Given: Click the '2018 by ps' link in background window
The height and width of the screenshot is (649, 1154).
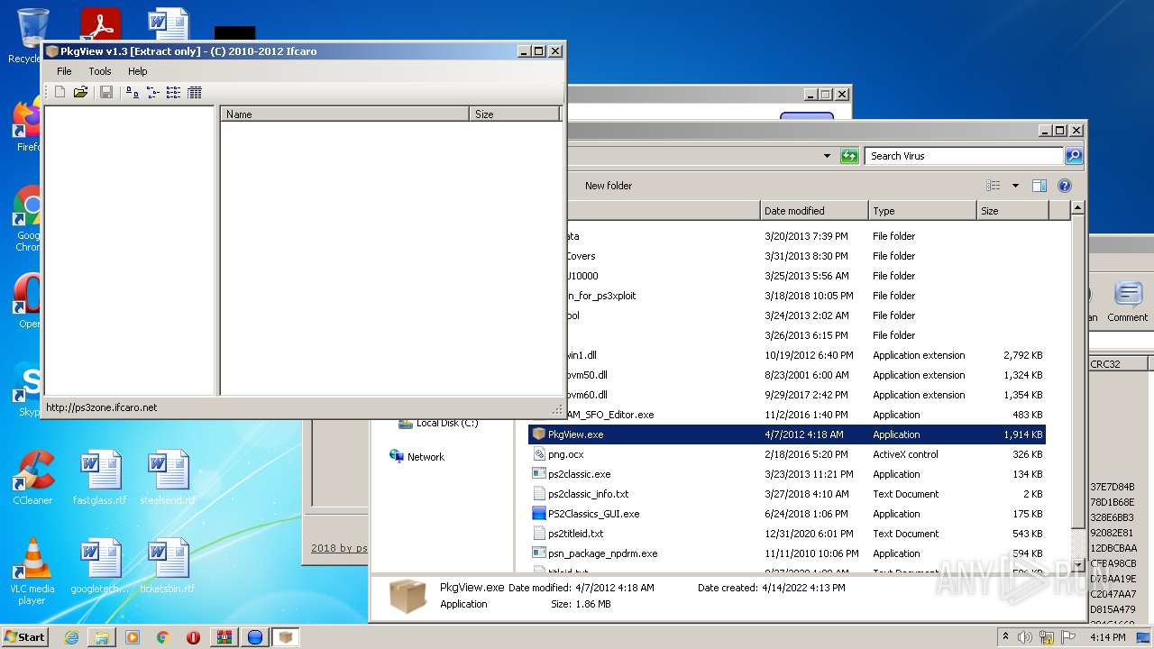Looking at the screenshot, I should coord(339,548).
